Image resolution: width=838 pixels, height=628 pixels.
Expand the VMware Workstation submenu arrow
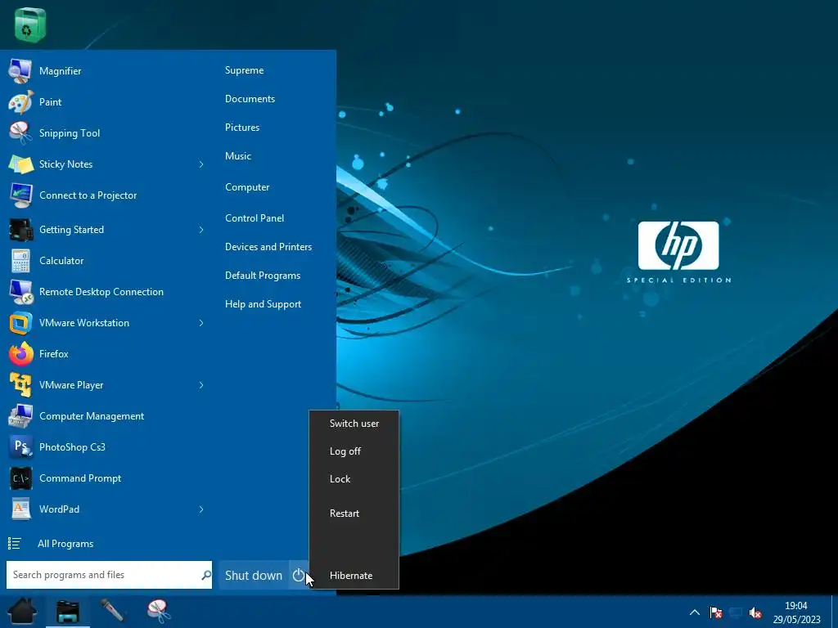pyautogui.click(x=201, y=323)
